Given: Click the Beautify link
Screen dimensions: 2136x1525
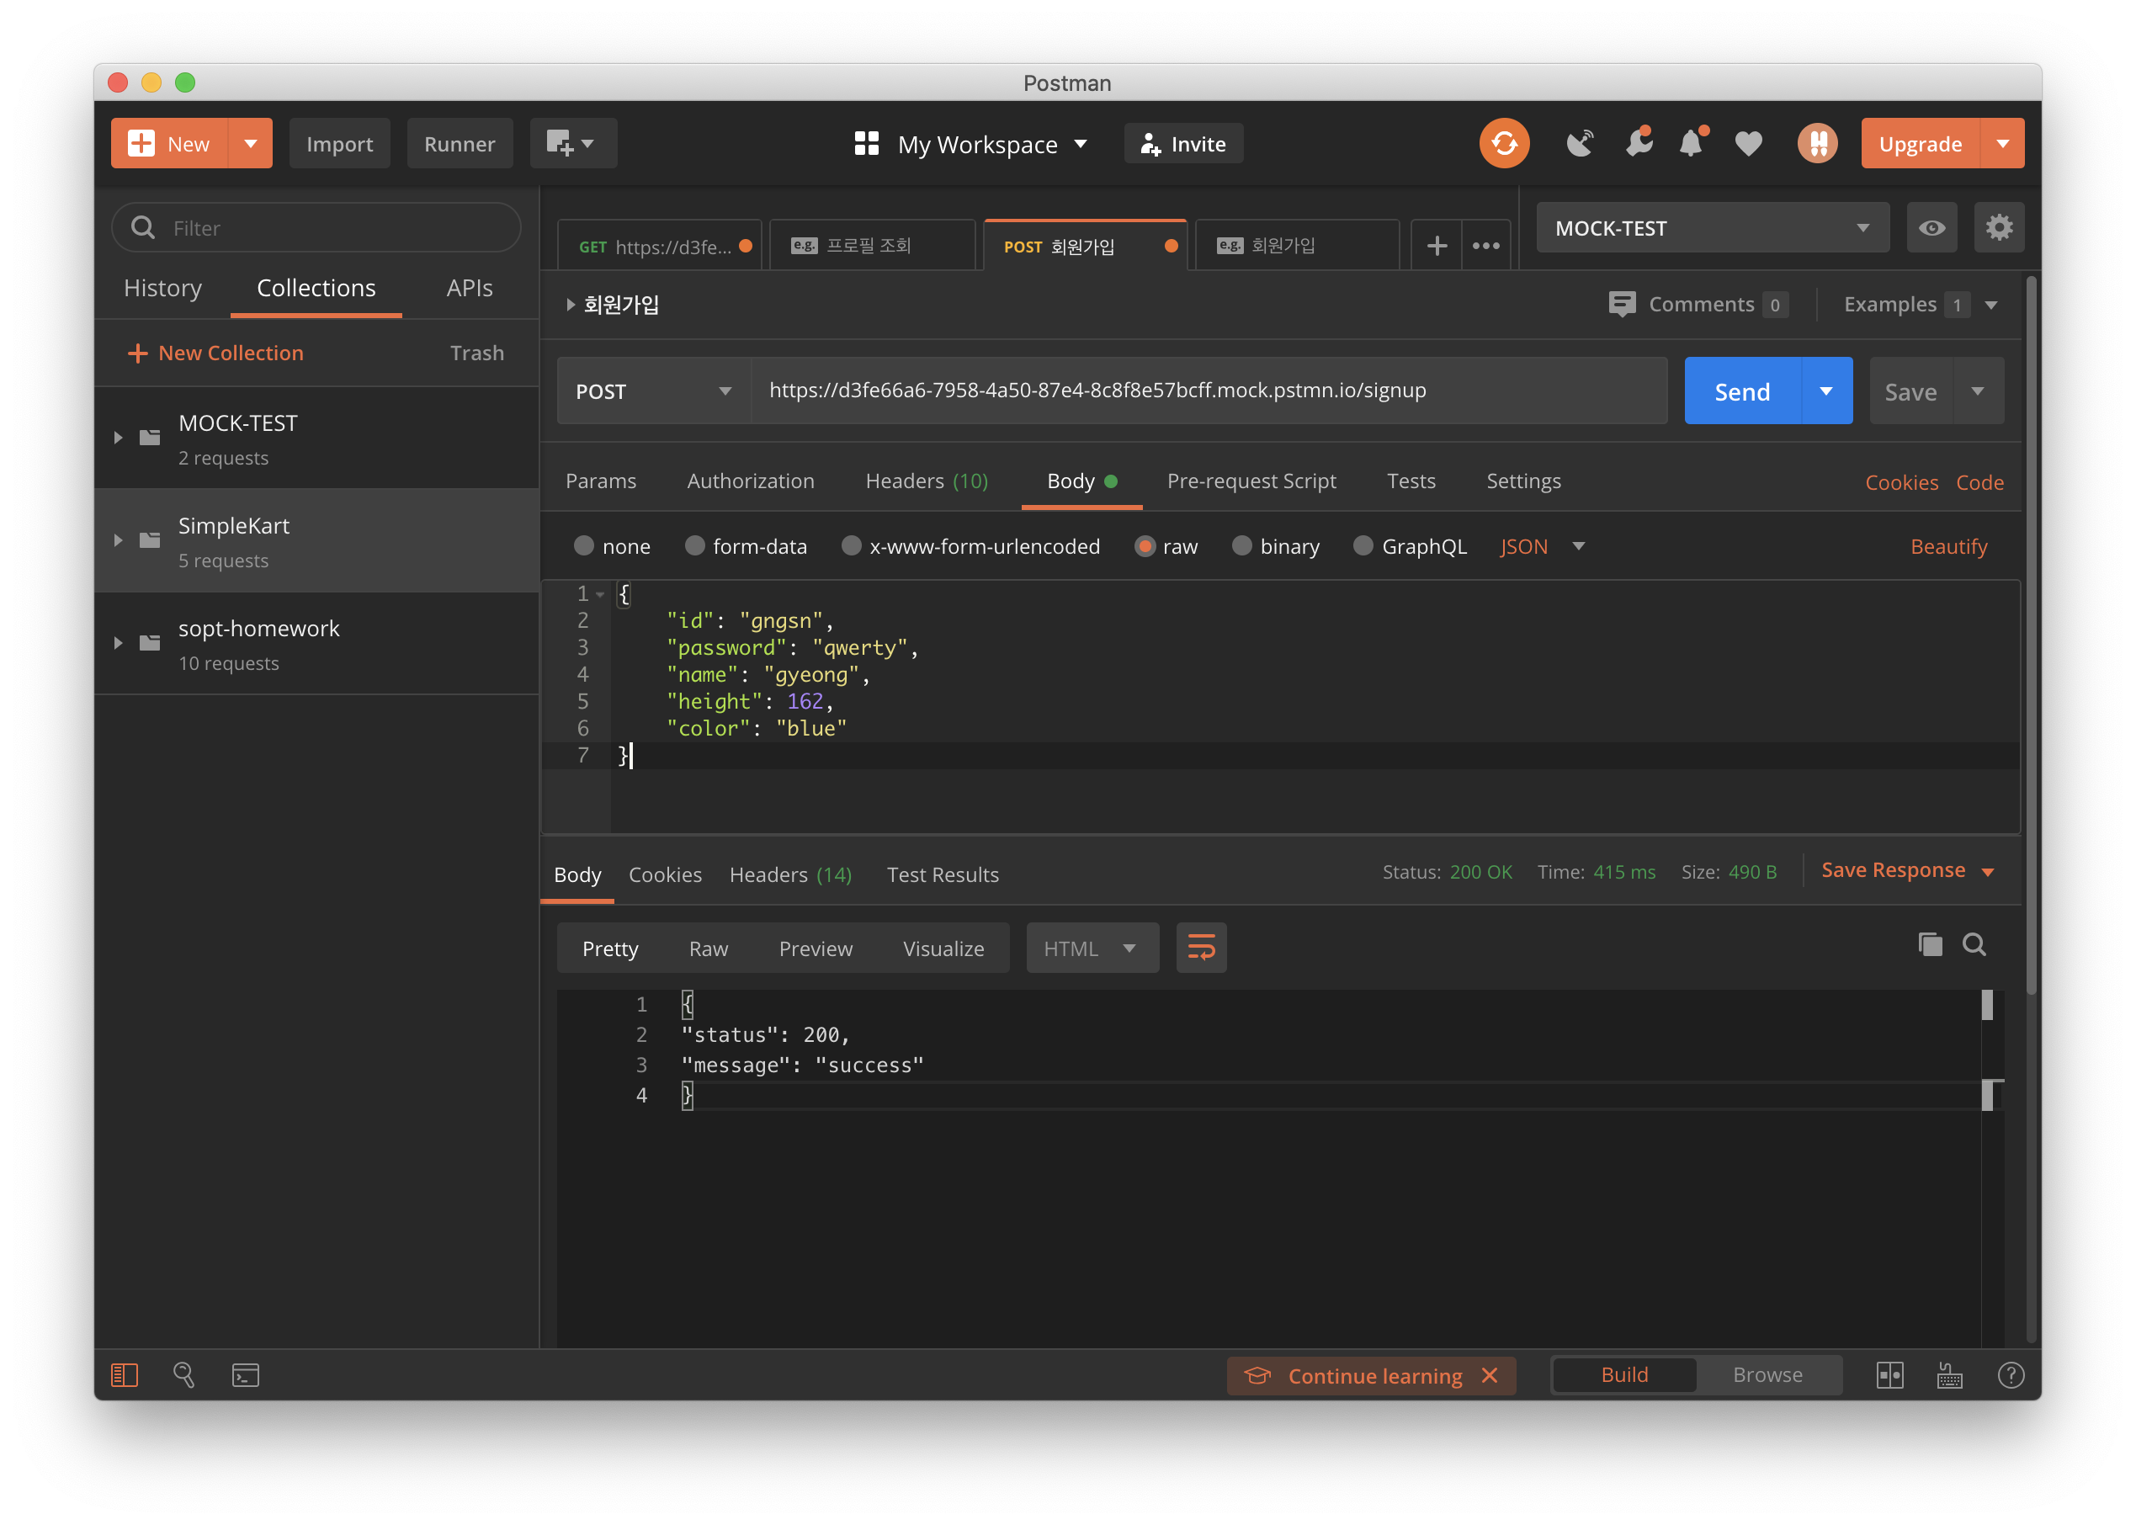Looking at the screenshot, I should pyautogui.click(x=1948, y=546).
